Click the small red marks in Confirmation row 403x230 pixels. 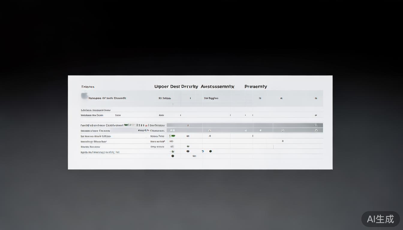coord(146,125)
